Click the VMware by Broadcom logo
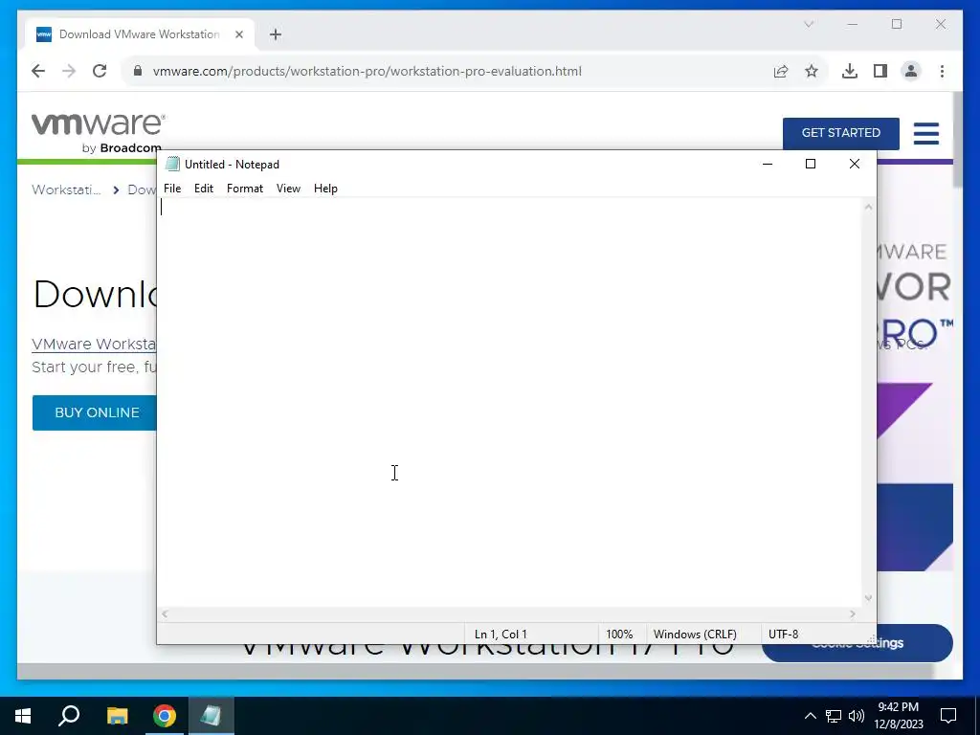The width and height of the screenshot is (980, 735). pyautogui.click(x=100, y=133)
